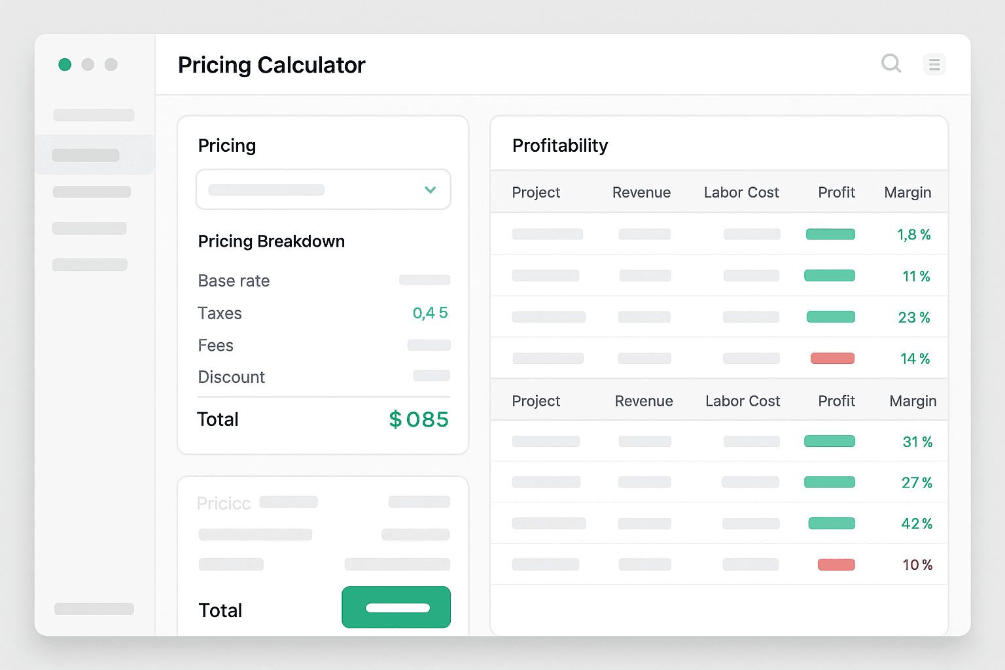Click the bottom sidebar item

tap(94, 608)
